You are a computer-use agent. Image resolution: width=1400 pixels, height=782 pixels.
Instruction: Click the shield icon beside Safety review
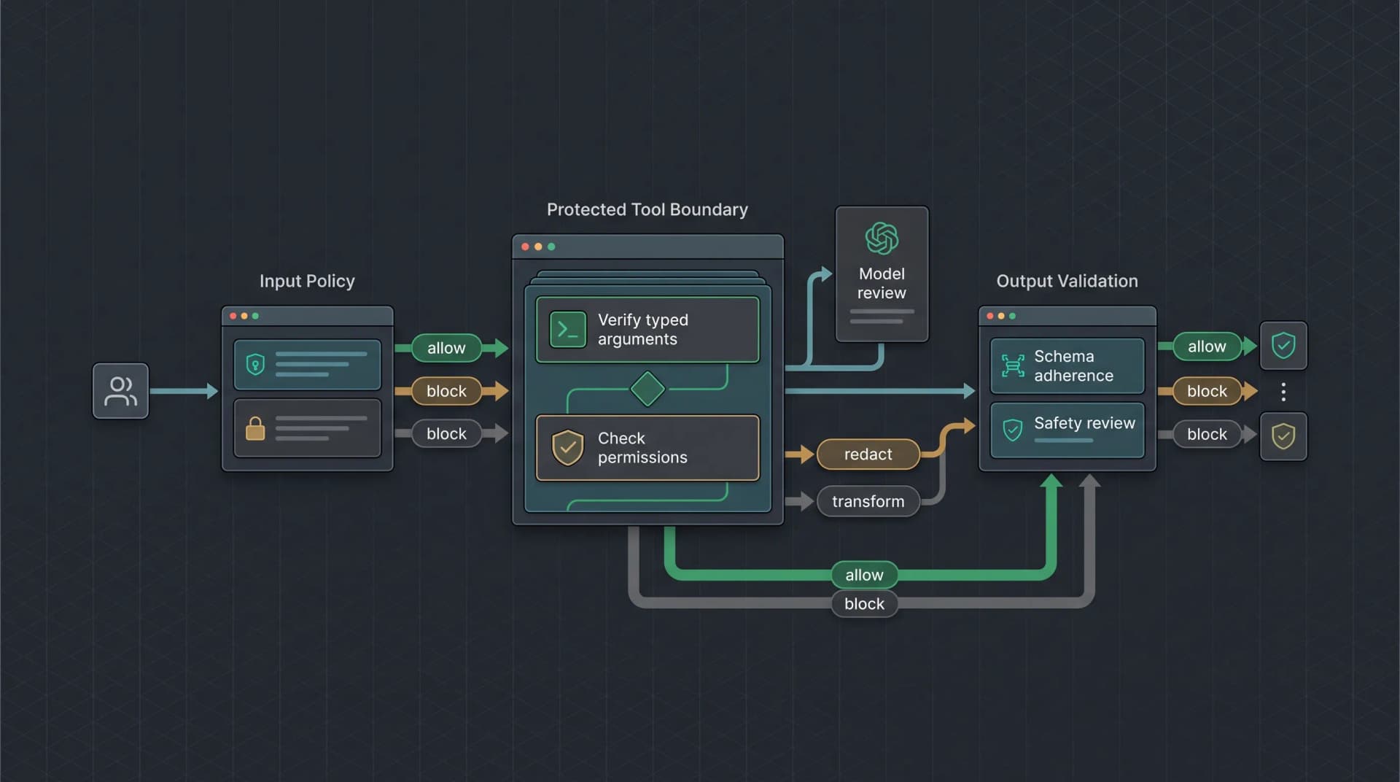pos(1013,430)
